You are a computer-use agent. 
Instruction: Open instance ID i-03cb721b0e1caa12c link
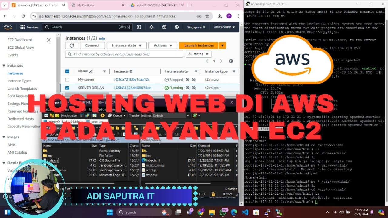pyautogui.click(x=131, y=80)
